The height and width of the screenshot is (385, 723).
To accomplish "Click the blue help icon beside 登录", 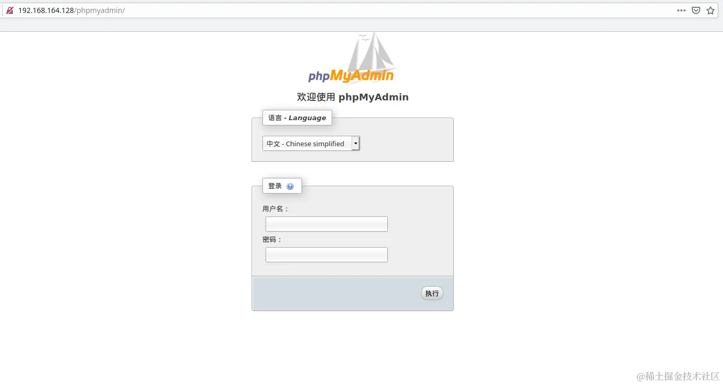I will coord(290,186).
